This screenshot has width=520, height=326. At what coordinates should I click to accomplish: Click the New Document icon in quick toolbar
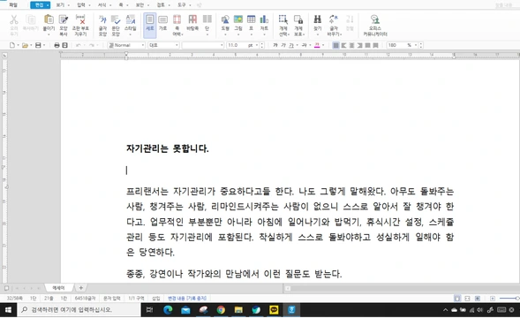[12, 45]
